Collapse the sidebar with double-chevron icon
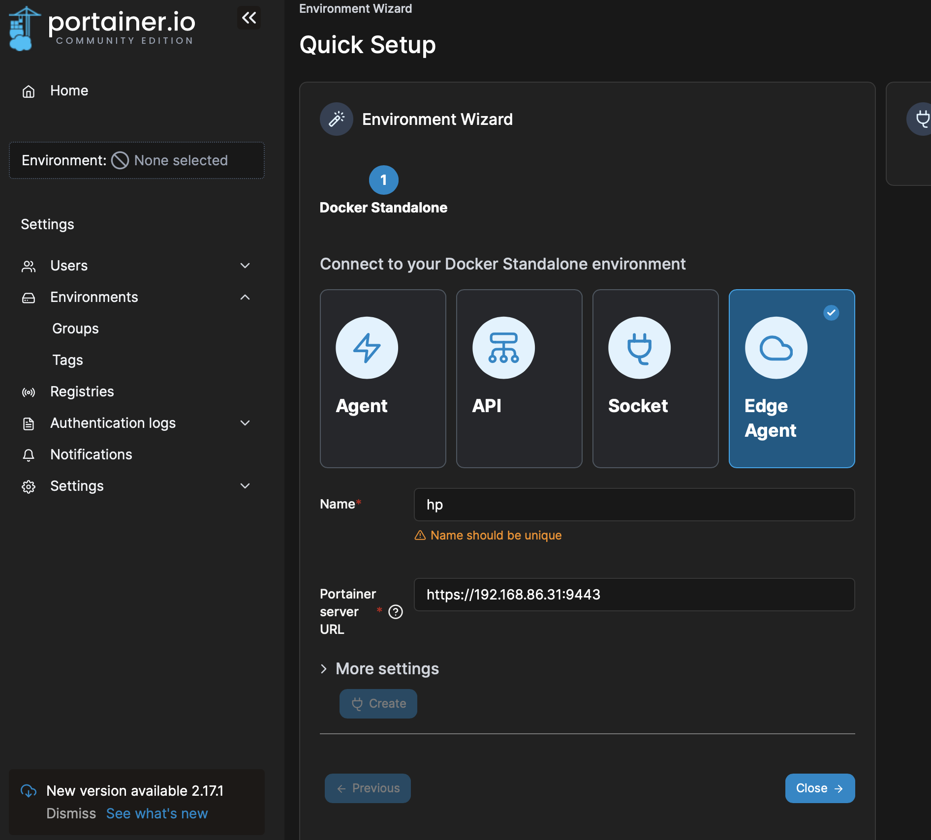This screenshot has width=931, height=840. coord(249,18)
